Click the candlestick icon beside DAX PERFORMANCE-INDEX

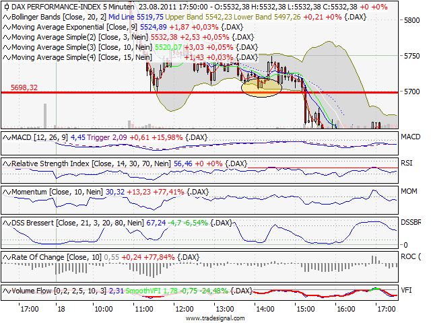pos(7,6)
